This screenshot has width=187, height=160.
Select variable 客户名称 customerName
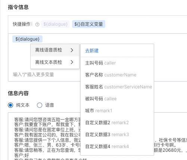pos(117,75)
